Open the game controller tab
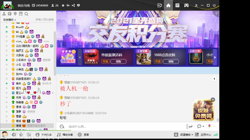Screen dimensions: 250x140 tap(186, 5)
